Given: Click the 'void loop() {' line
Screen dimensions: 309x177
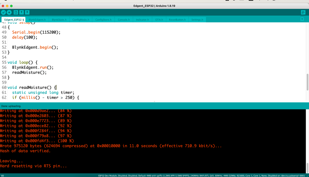Looking at the screenshot, I should (23, 63).
